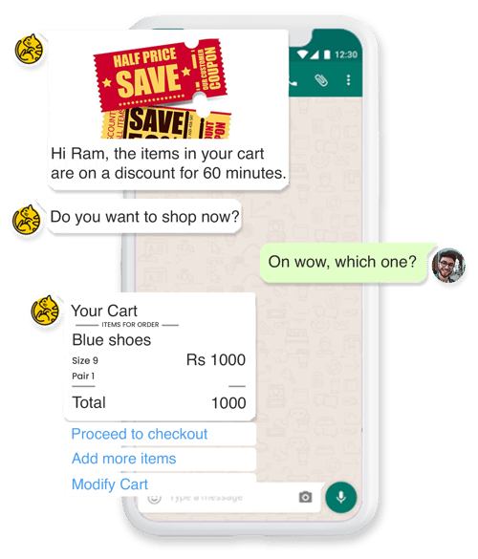Viewport: 478px width, 559px height.
Task: Tap the emoji smiley icon
Action: (154, 498)
